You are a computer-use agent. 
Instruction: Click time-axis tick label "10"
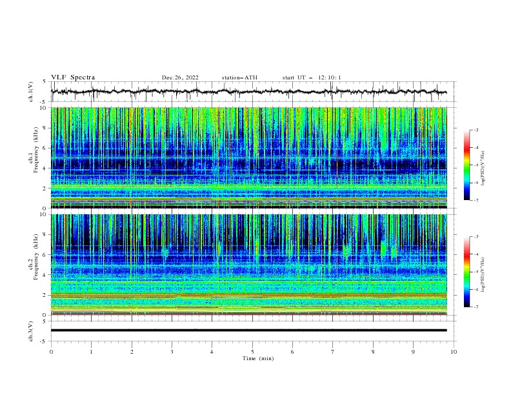click(x=454, y=352)
